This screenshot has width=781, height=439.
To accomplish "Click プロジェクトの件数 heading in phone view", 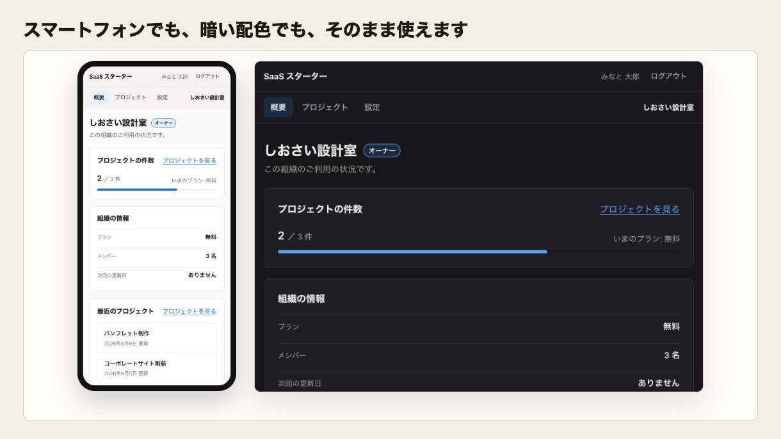I will (125, 161).
